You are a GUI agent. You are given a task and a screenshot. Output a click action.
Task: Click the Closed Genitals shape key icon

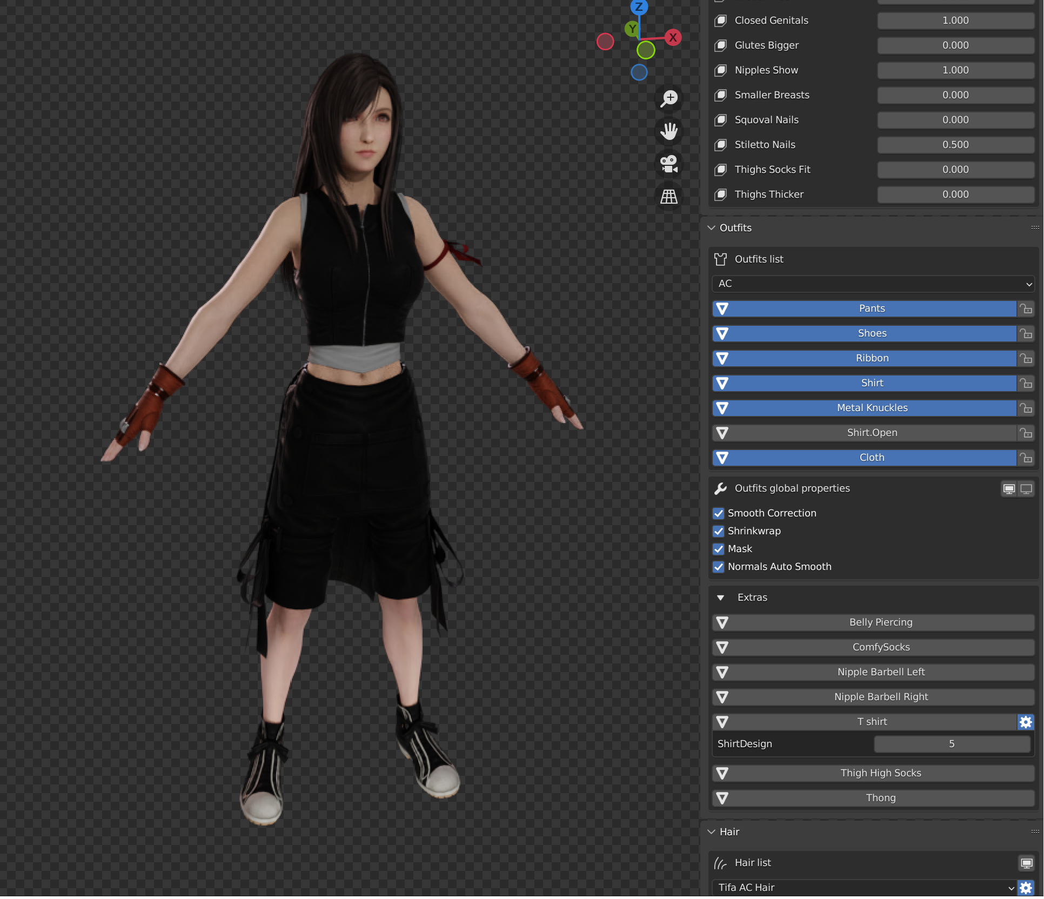pos(720,21)
